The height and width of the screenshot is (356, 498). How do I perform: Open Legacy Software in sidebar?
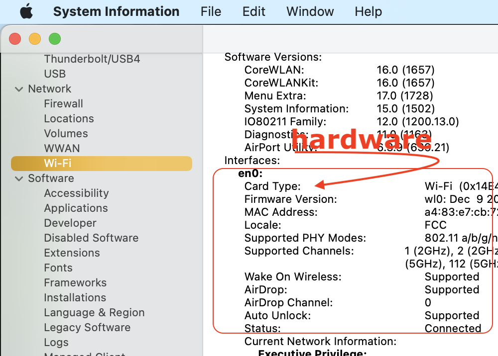[x=87, y=327]
